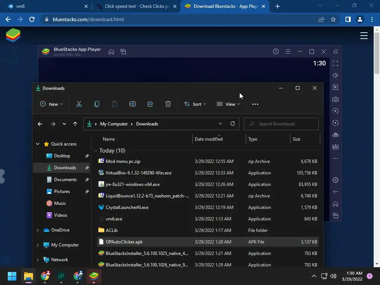This screenshot has width=380, height=285.
Task: Open the New dropdown in File Explorer
Action: (x=51, y=104)
